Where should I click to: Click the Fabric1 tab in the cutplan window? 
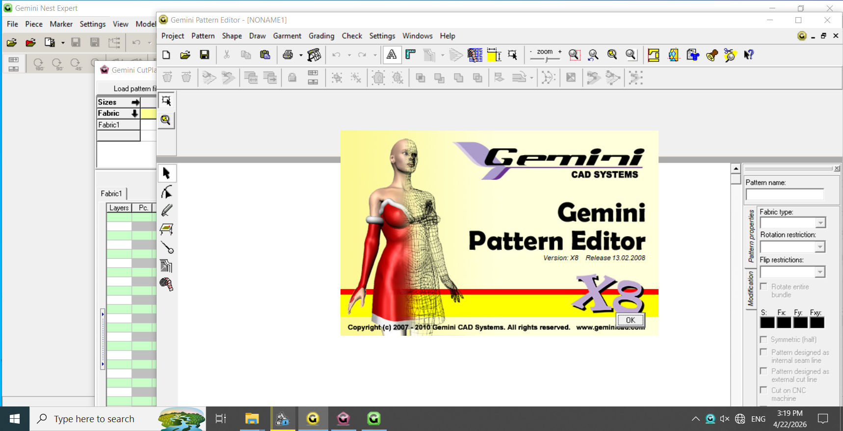click(111, 193)
